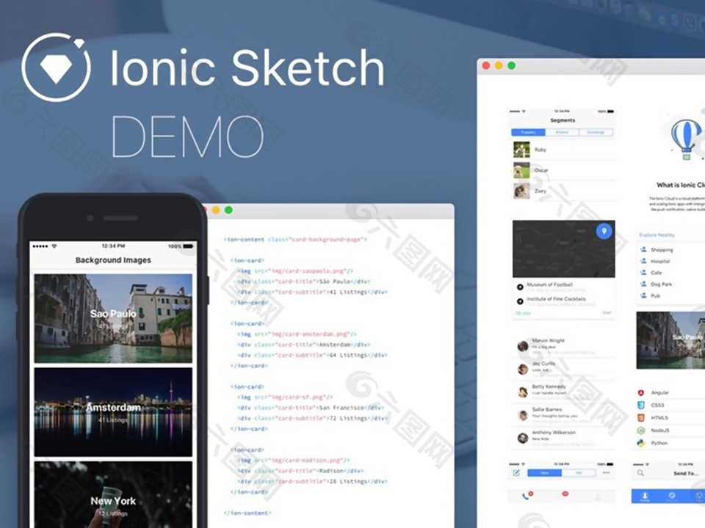This screenshot has width=705, height=528.
Task: Tap the Start link on map card
Action: pos(607,313)
